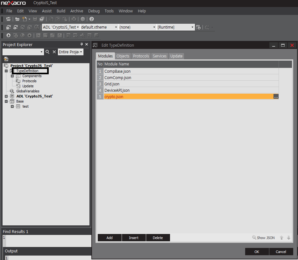
Task: Confirm with the OK button
Action: coord(257,252)
